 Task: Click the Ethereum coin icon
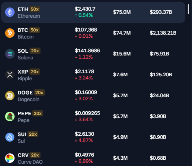click(10, 12)
